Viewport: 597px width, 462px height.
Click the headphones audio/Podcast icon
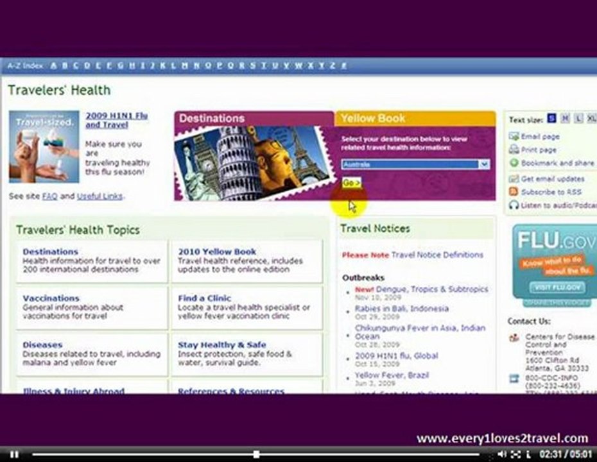pyautogui.click(x=514, y=205)
